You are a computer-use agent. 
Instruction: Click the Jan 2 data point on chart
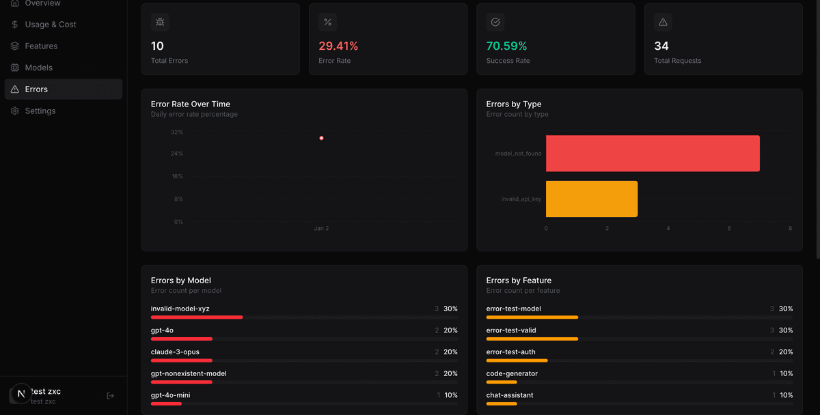tap(321, 139)
